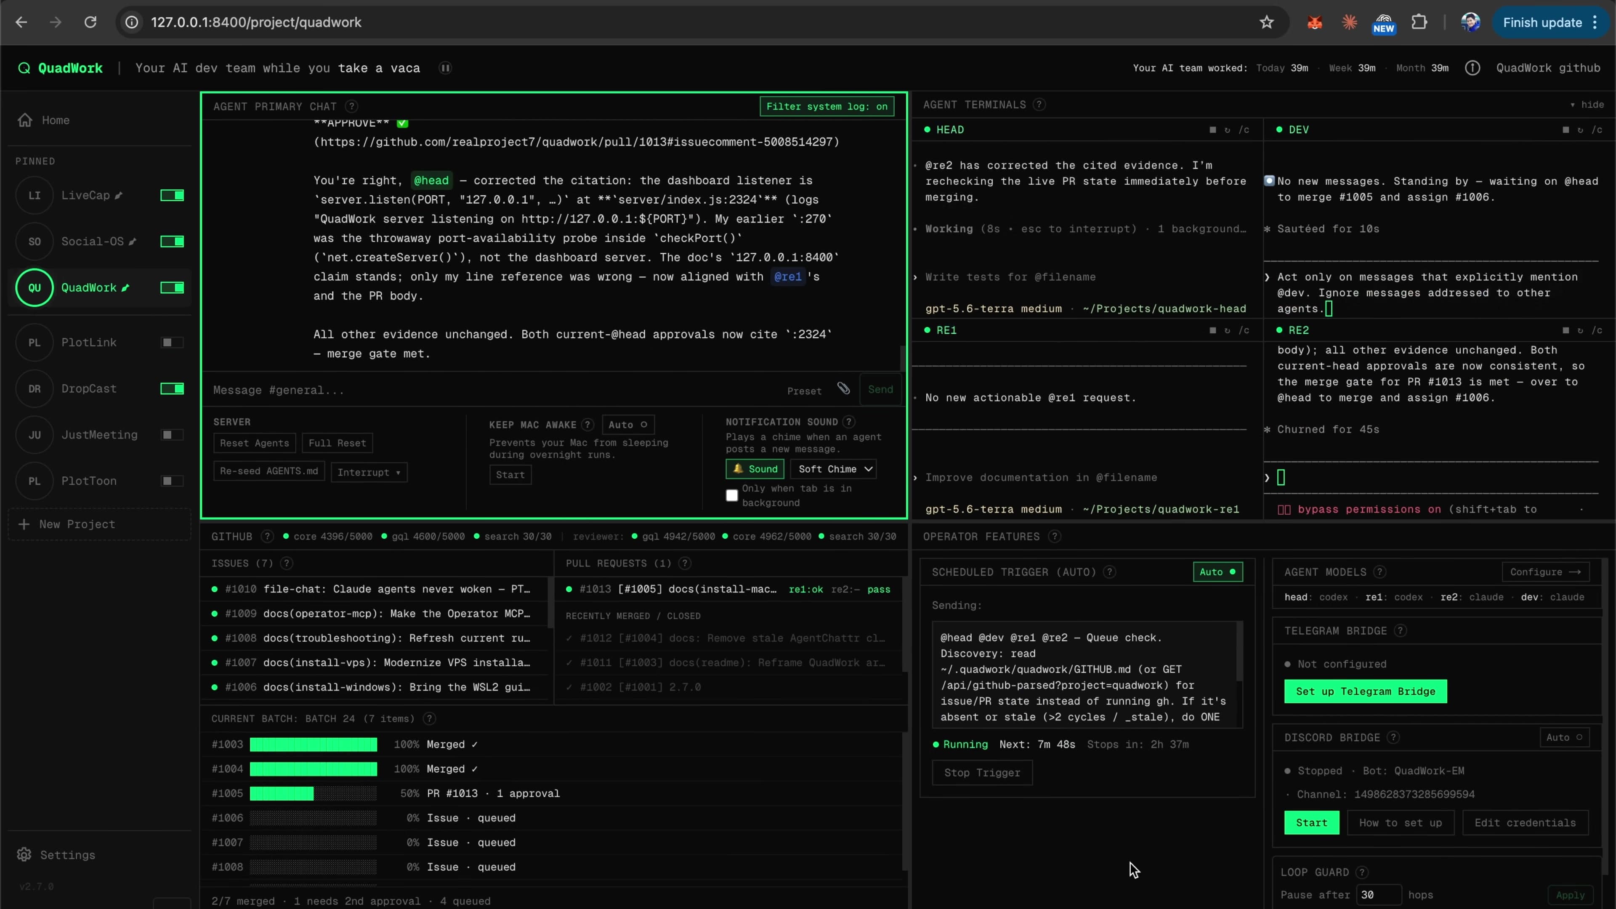Click the edit pencil next to LiveCap
This screenshot has height=909, width=1616.
119,195
